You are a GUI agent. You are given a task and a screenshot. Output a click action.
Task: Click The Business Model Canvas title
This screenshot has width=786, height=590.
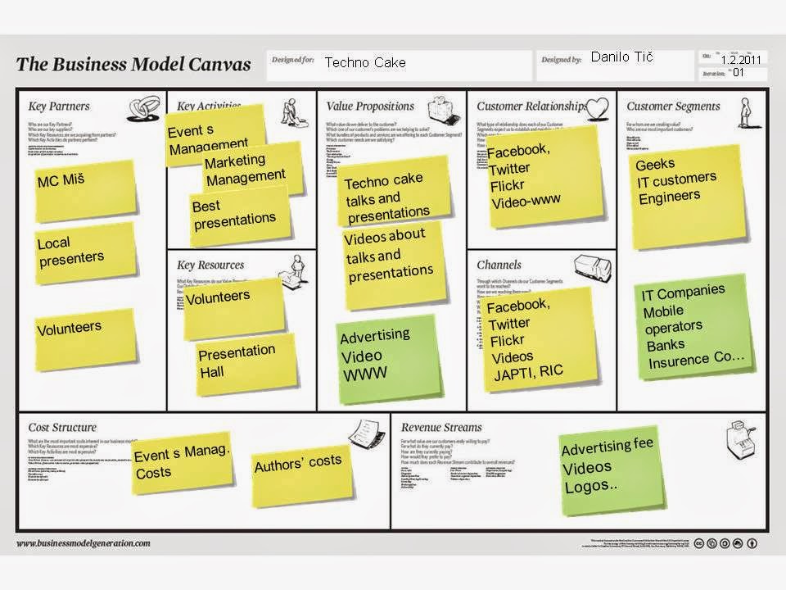tap(133, 64)
